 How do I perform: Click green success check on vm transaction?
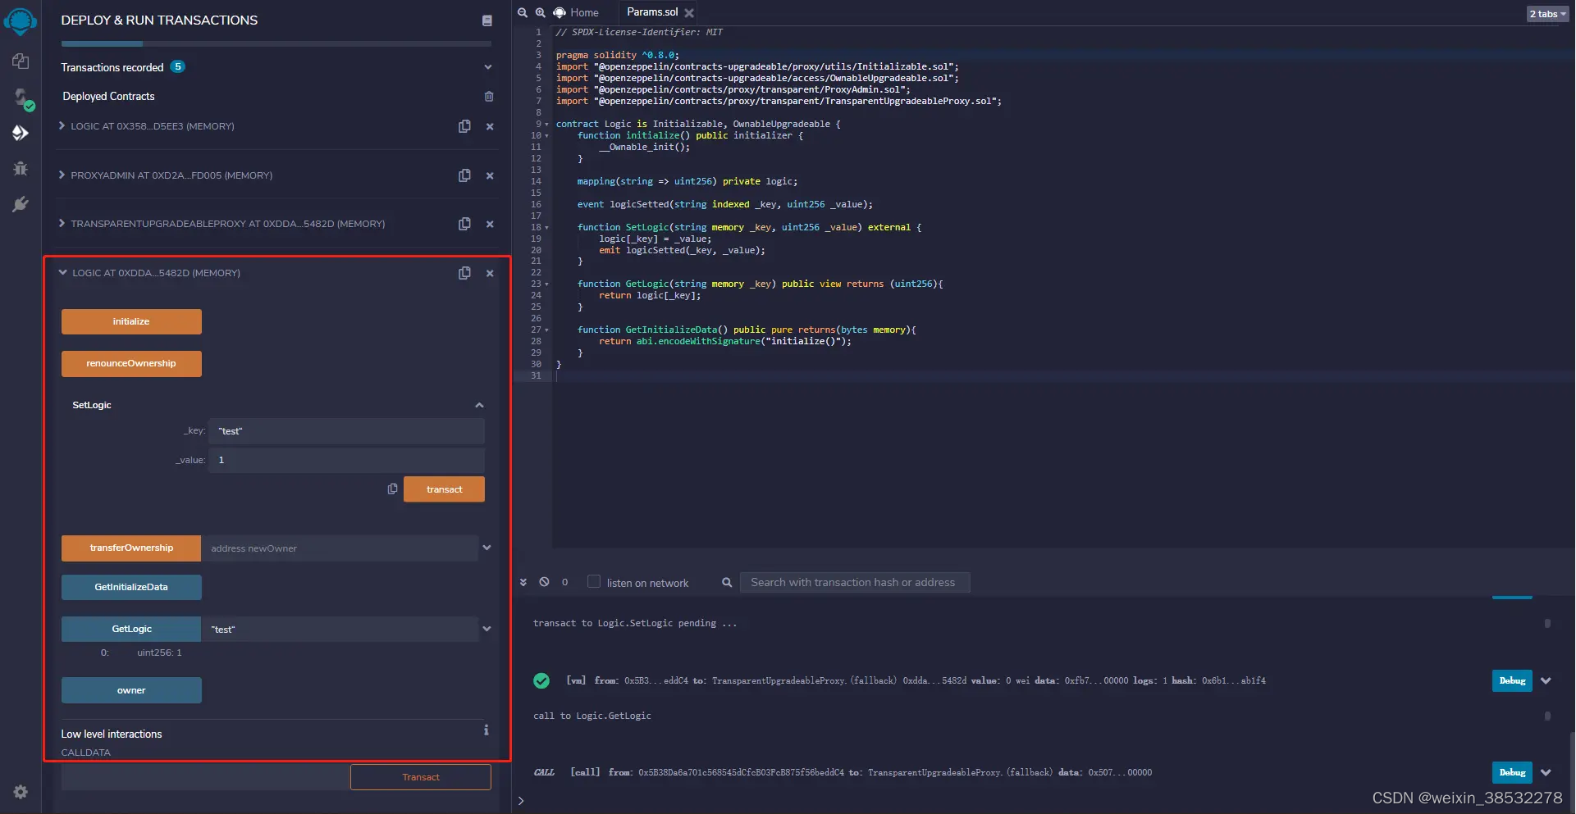541,680
